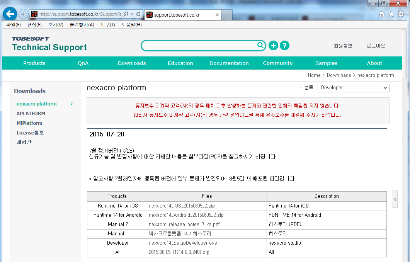Select the support.tobesoft.co.kr tab
The width and height of the screenshot is (410, 262).
point(182,15)
